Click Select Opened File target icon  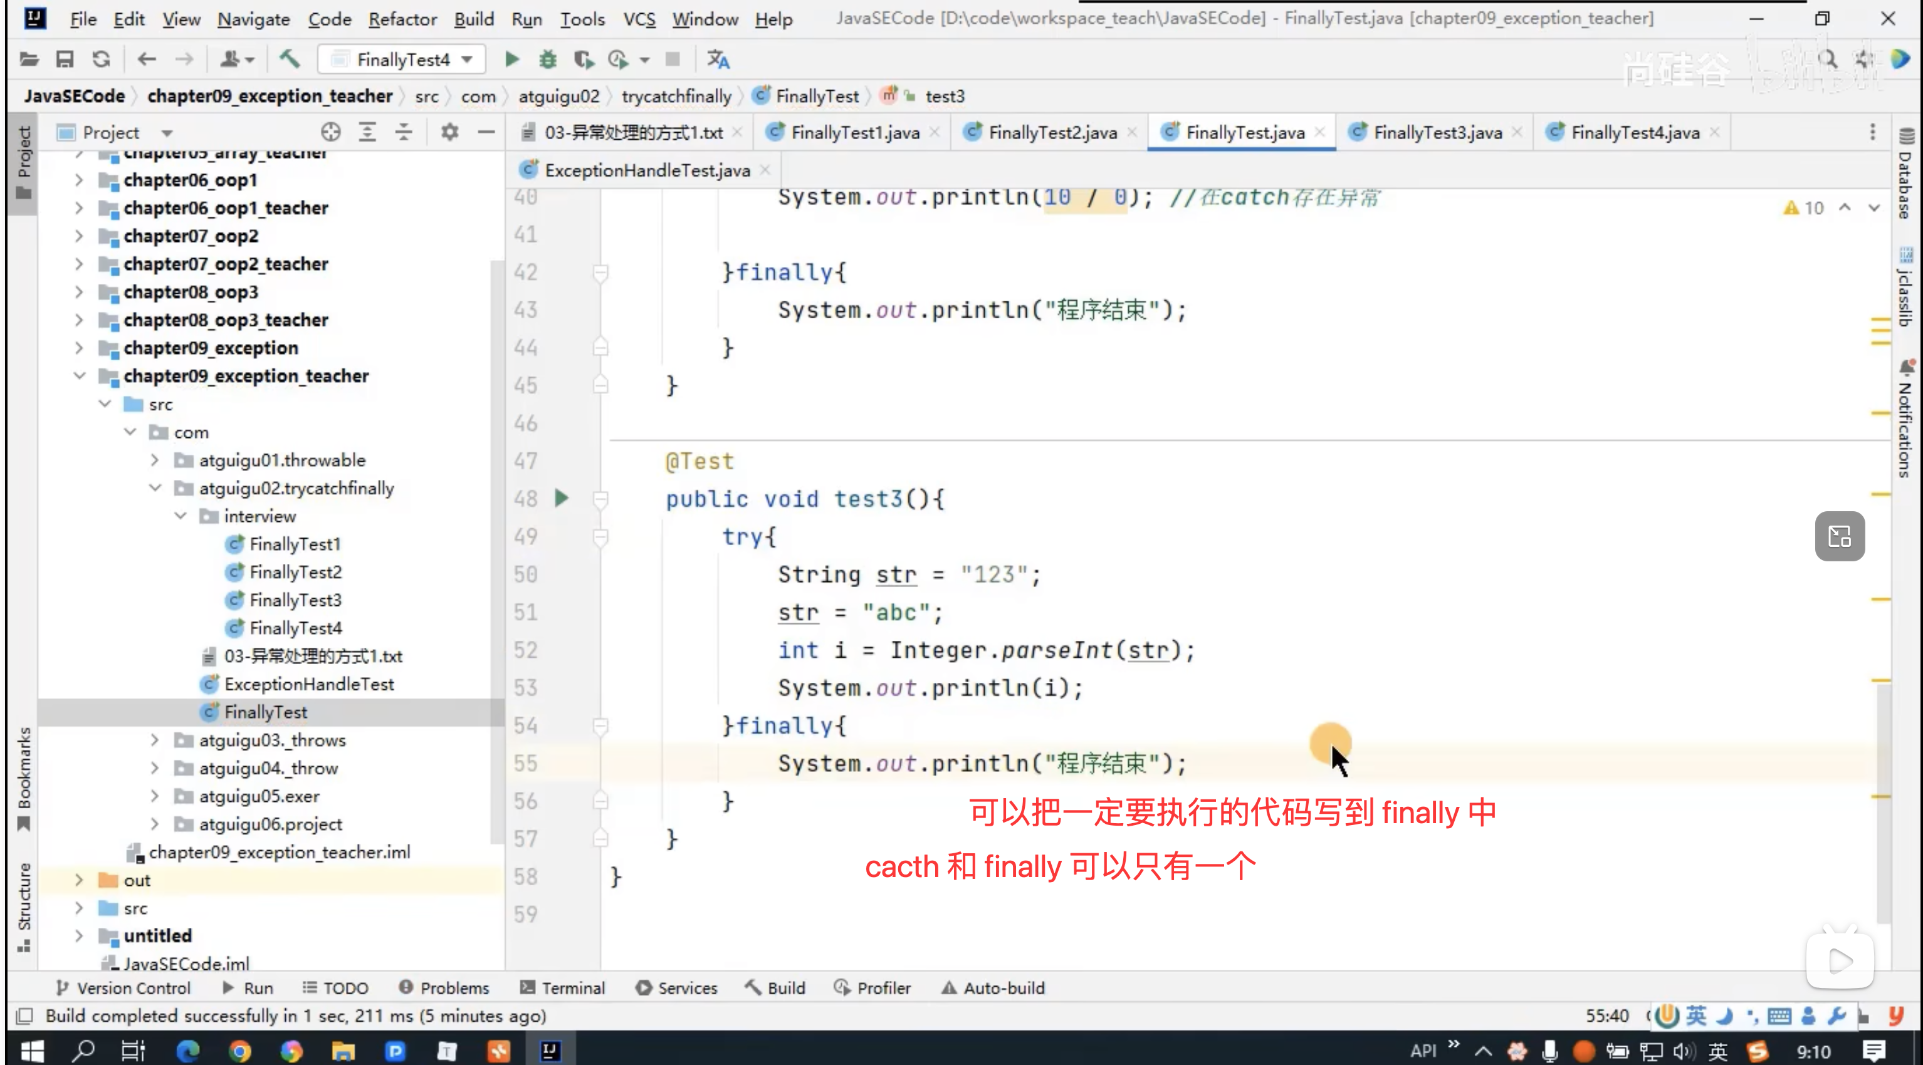click(331, 132)
